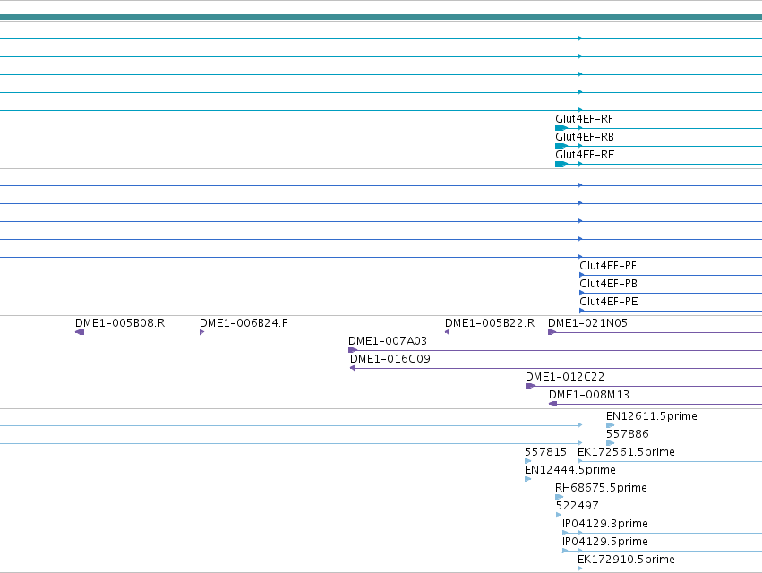The image size is (762, 573).
Task: Click the DME1-007A03 purple start glyph
Action: point(353,350)
